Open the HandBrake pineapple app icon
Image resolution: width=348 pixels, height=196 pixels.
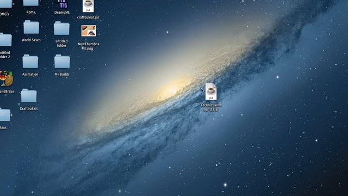7,78
